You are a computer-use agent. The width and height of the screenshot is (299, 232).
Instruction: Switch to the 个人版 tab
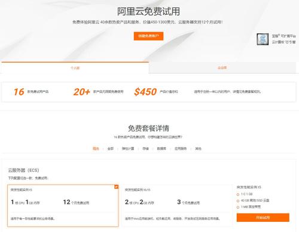[x=75, y=68]
